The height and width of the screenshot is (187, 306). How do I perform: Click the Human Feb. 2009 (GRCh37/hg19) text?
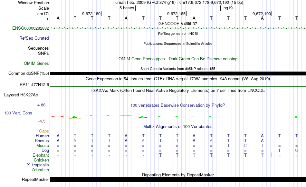[144, 3]
